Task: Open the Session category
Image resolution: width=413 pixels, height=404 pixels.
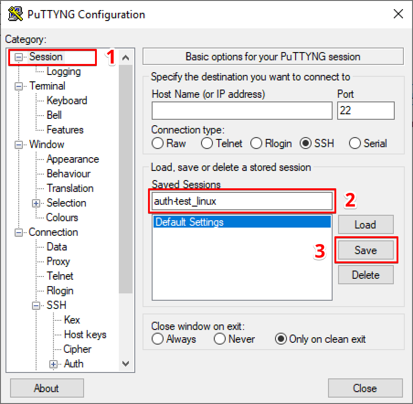Action: [x=46, y=57]
